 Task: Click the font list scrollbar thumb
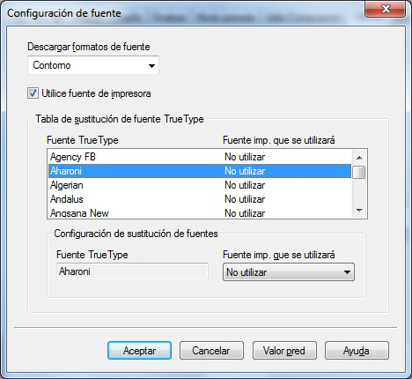pos(359,172)
